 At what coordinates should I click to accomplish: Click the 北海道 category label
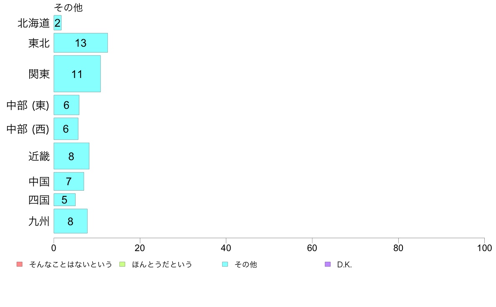click(x=33, y=23)
